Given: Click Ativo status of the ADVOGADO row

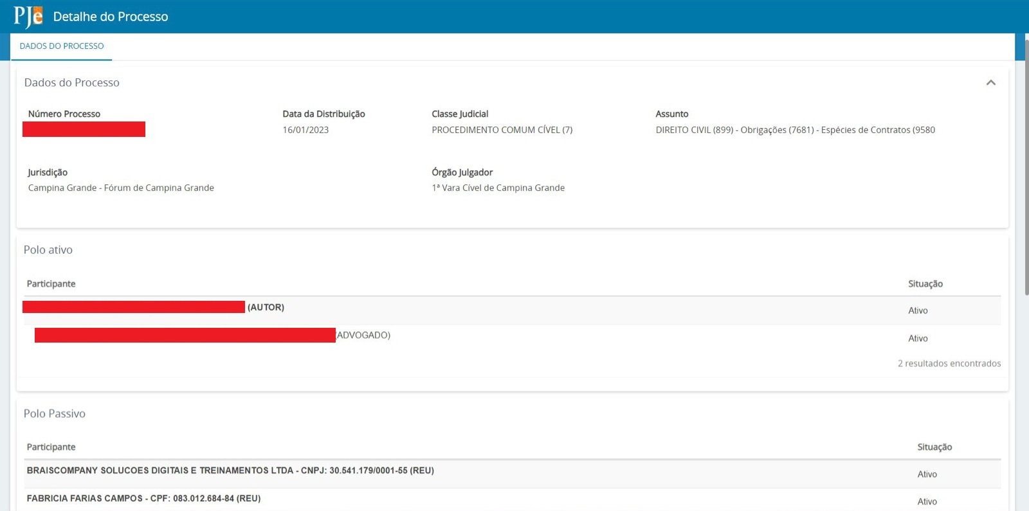Looking at the screenshot, I should 918,338.
